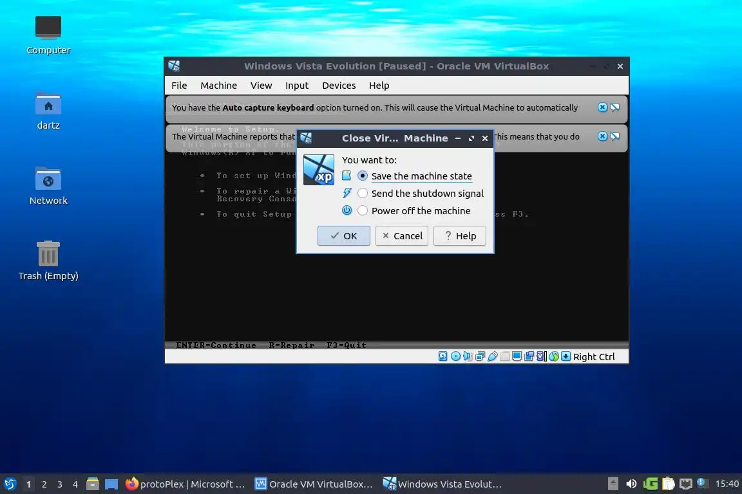The width and height of the screenshot is (742, 494).
Task: Click the 15:40 clock in taskbar
Action: [x=727, y=484]
